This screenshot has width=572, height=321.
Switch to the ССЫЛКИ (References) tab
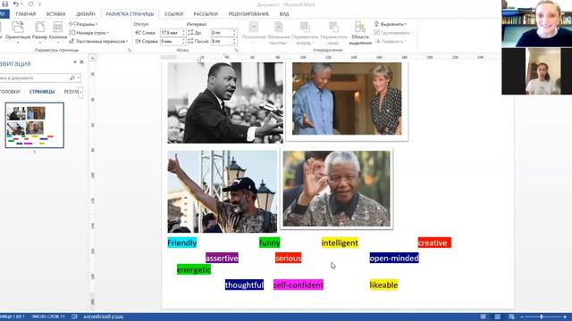click(x=173, y=14)
